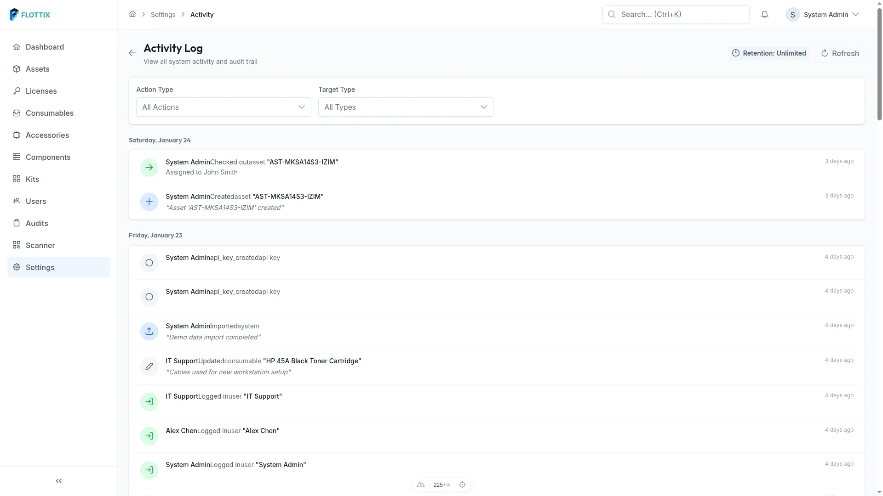Click the Flottix logo
Image resolution: width=883 pixels, height=496 pixels.
pyautogui.click(x=29, y=14)
